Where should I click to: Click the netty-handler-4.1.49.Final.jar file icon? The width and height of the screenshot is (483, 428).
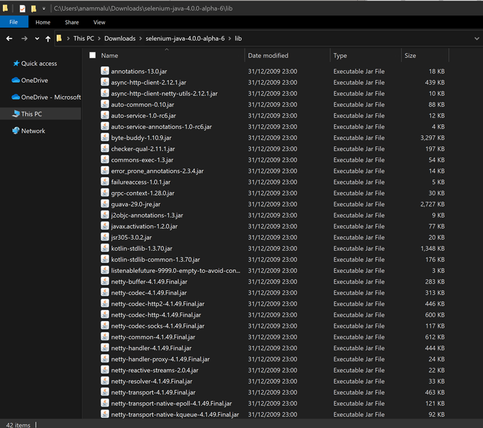click(x=105, y=348)
